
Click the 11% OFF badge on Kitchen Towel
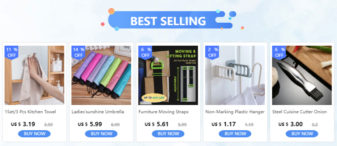pyautogui.click(x=12, y=53)
